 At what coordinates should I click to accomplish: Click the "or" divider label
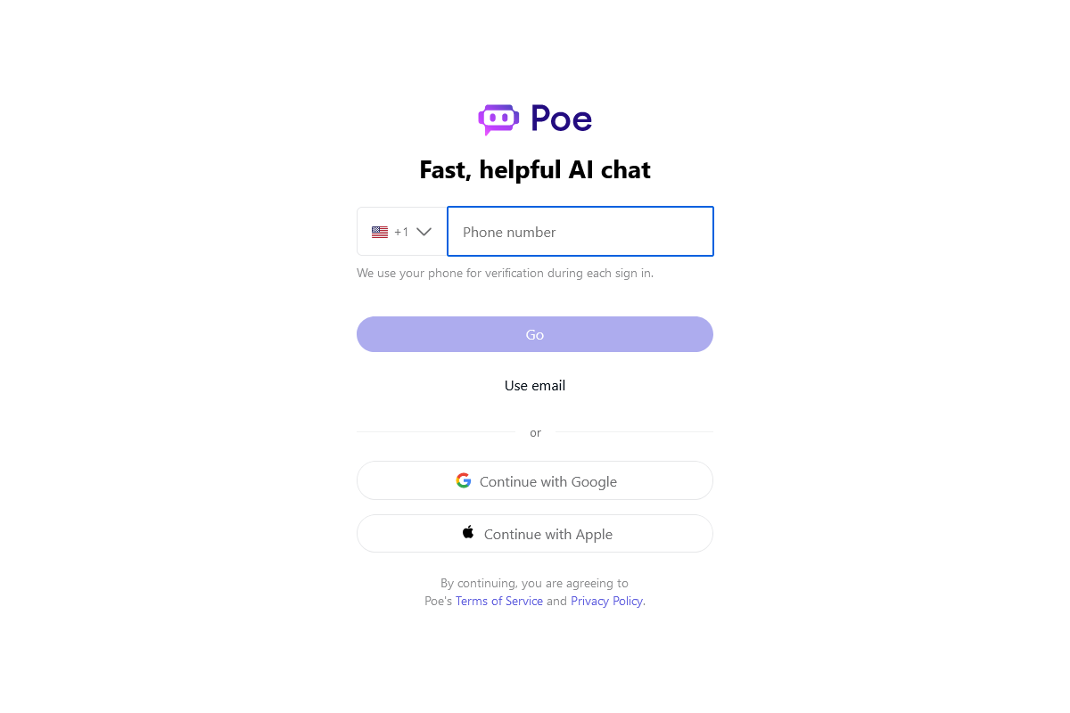(535, 432)
